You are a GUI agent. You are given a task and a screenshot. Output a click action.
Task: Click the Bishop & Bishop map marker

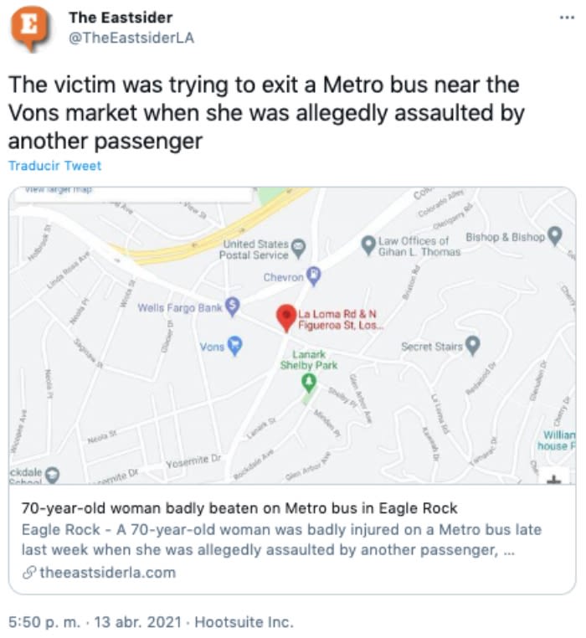tap(554, 236)
